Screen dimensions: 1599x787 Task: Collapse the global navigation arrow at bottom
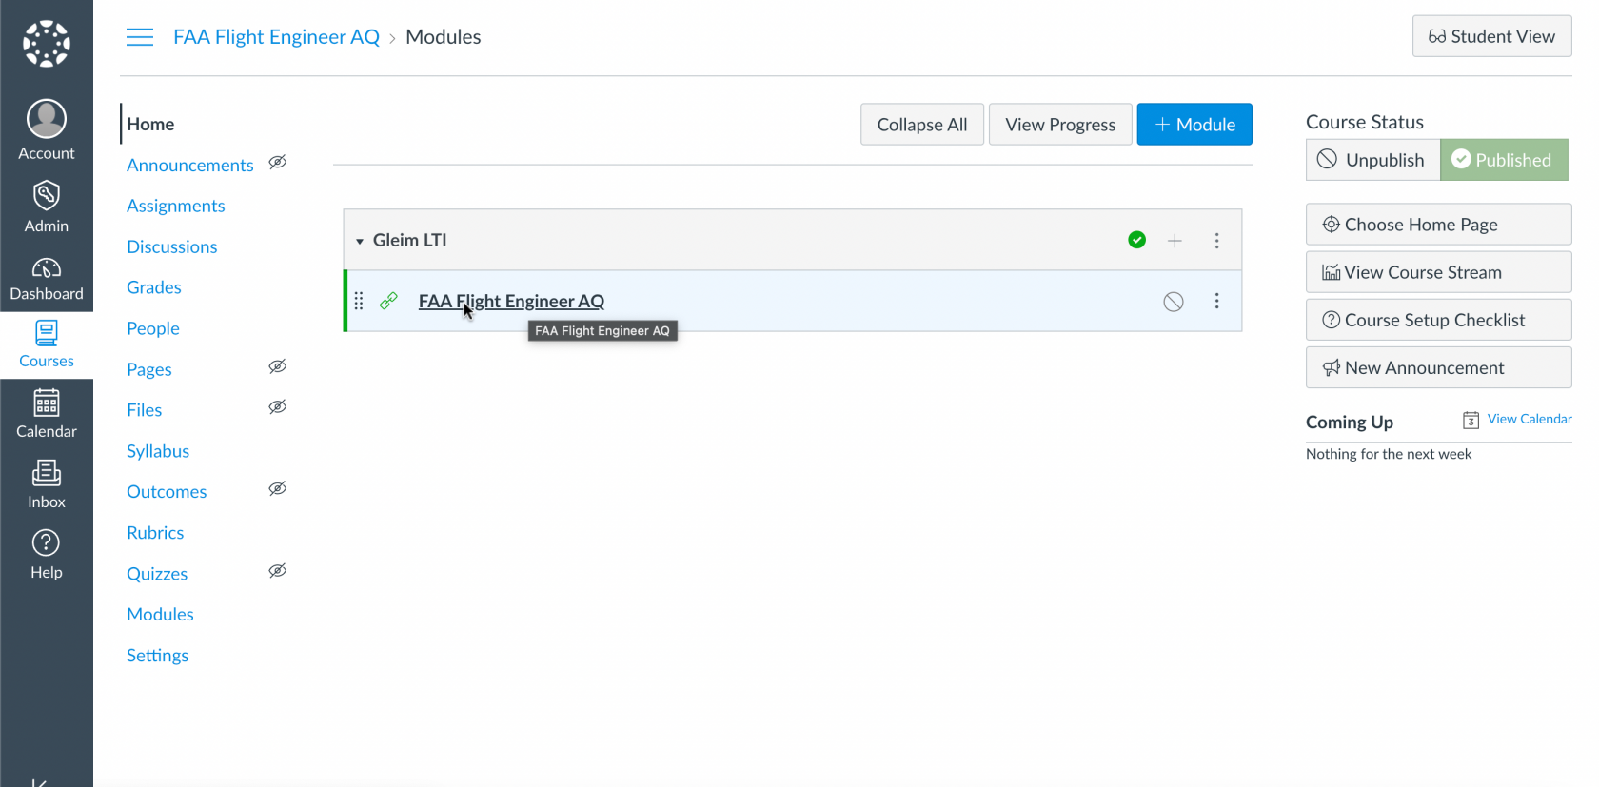point(39,782)
